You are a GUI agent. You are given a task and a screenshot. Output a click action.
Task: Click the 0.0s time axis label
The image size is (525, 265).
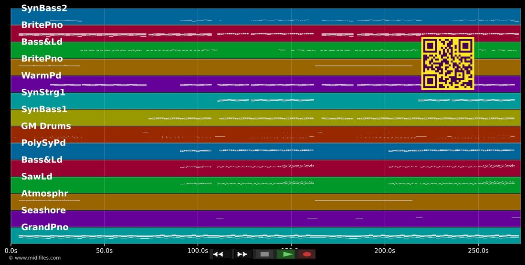coord(11,251)
